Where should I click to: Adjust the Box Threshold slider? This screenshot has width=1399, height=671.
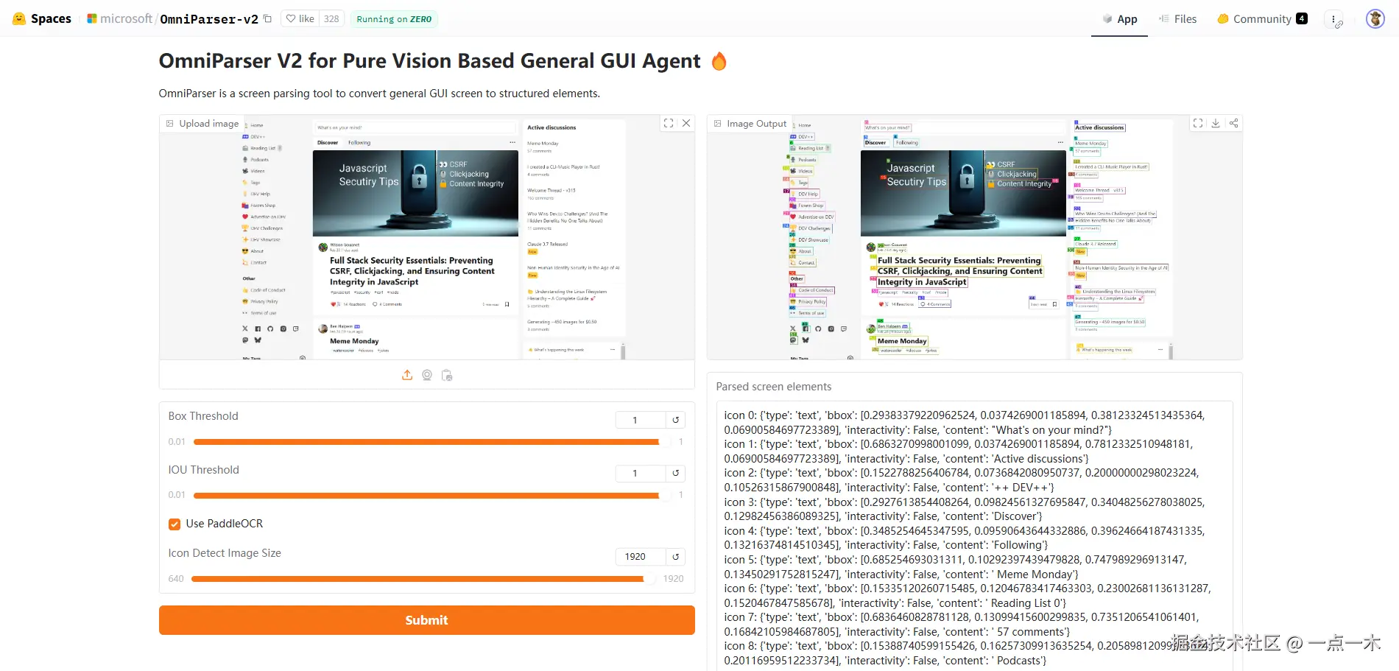pos(432,442)
